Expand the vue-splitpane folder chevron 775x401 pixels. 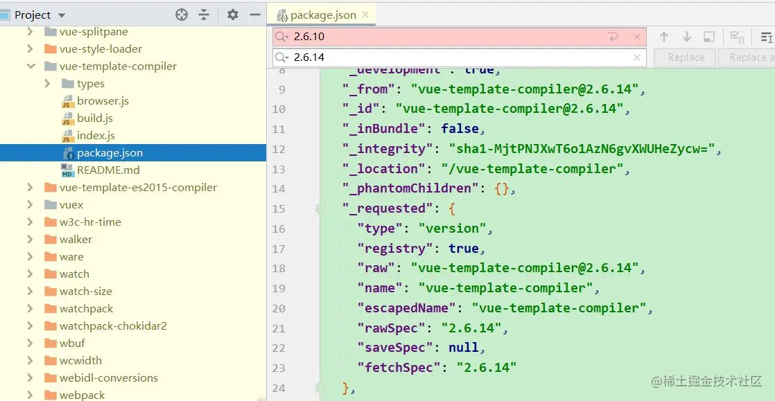point(30,32)
